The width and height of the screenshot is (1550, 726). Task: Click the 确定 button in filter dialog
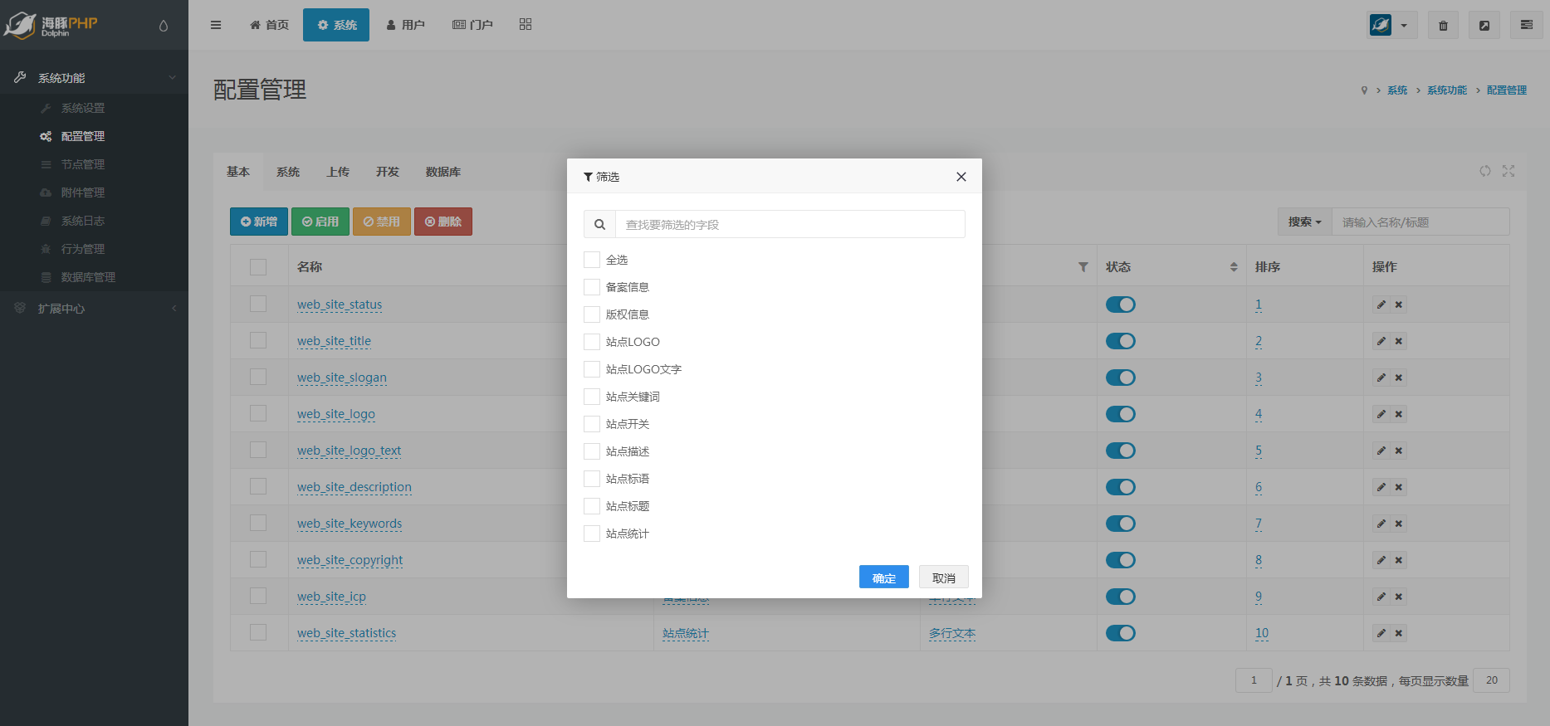point(883,577)
